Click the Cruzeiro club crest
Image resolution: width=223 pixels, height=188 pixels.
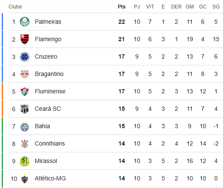(25, 57)
